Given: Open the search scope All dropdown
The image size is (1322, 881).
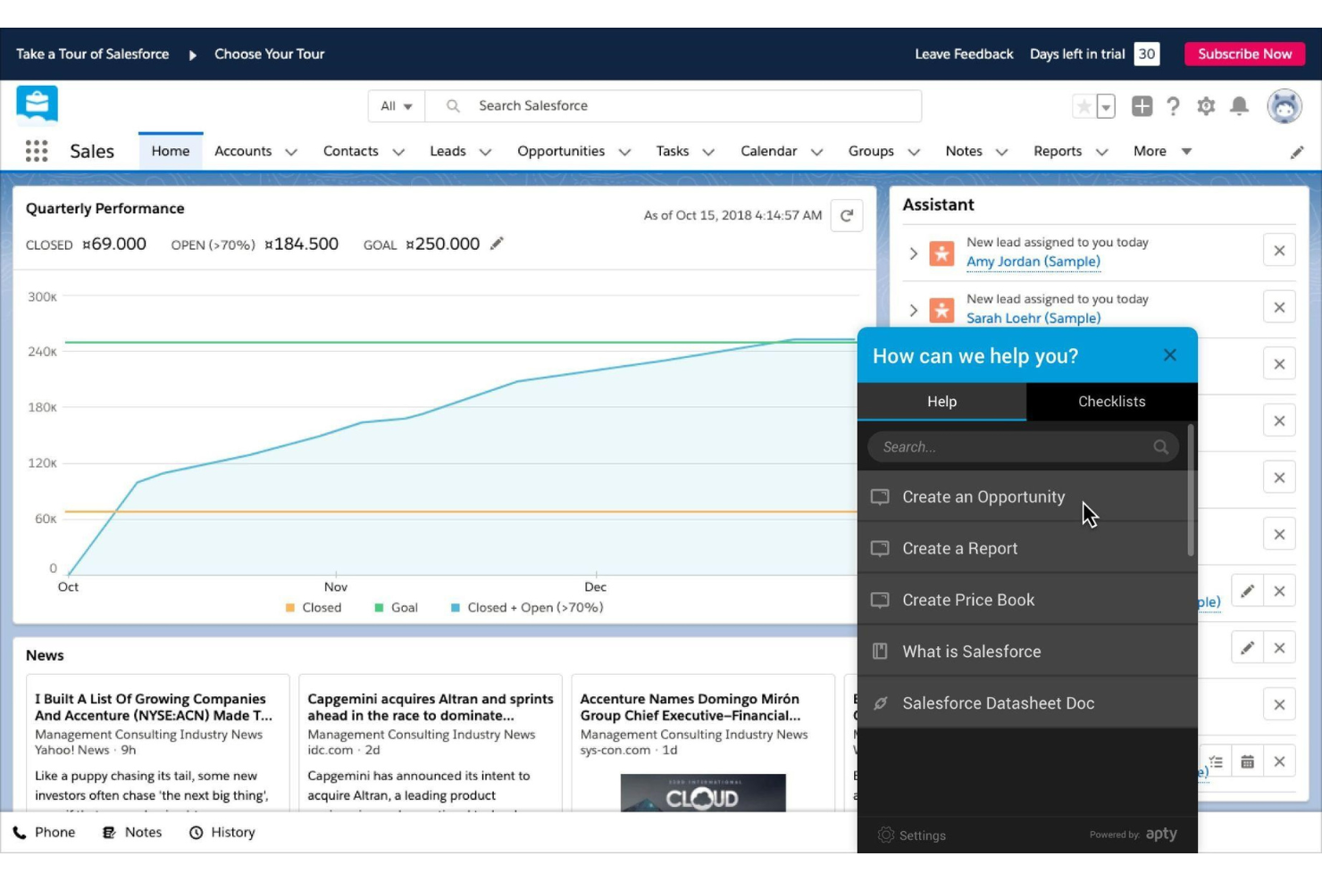Looking at the screenshot, I should pos(396,106).
